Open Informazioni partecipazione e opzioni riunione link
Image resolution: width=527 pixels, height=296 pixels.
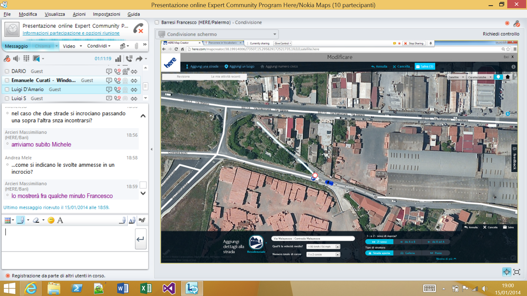pyautogui.click(x=71, y=33)
